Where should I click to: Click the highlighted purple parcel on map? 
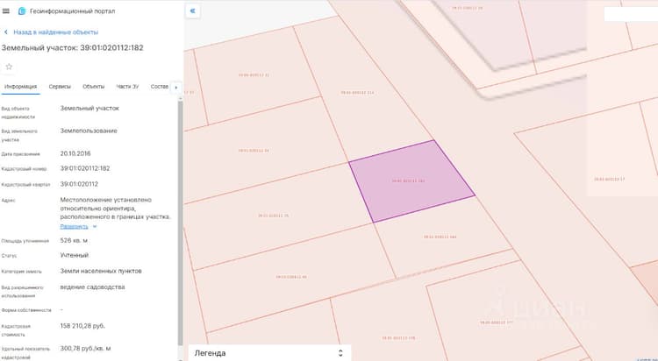(x=411, y=181)
